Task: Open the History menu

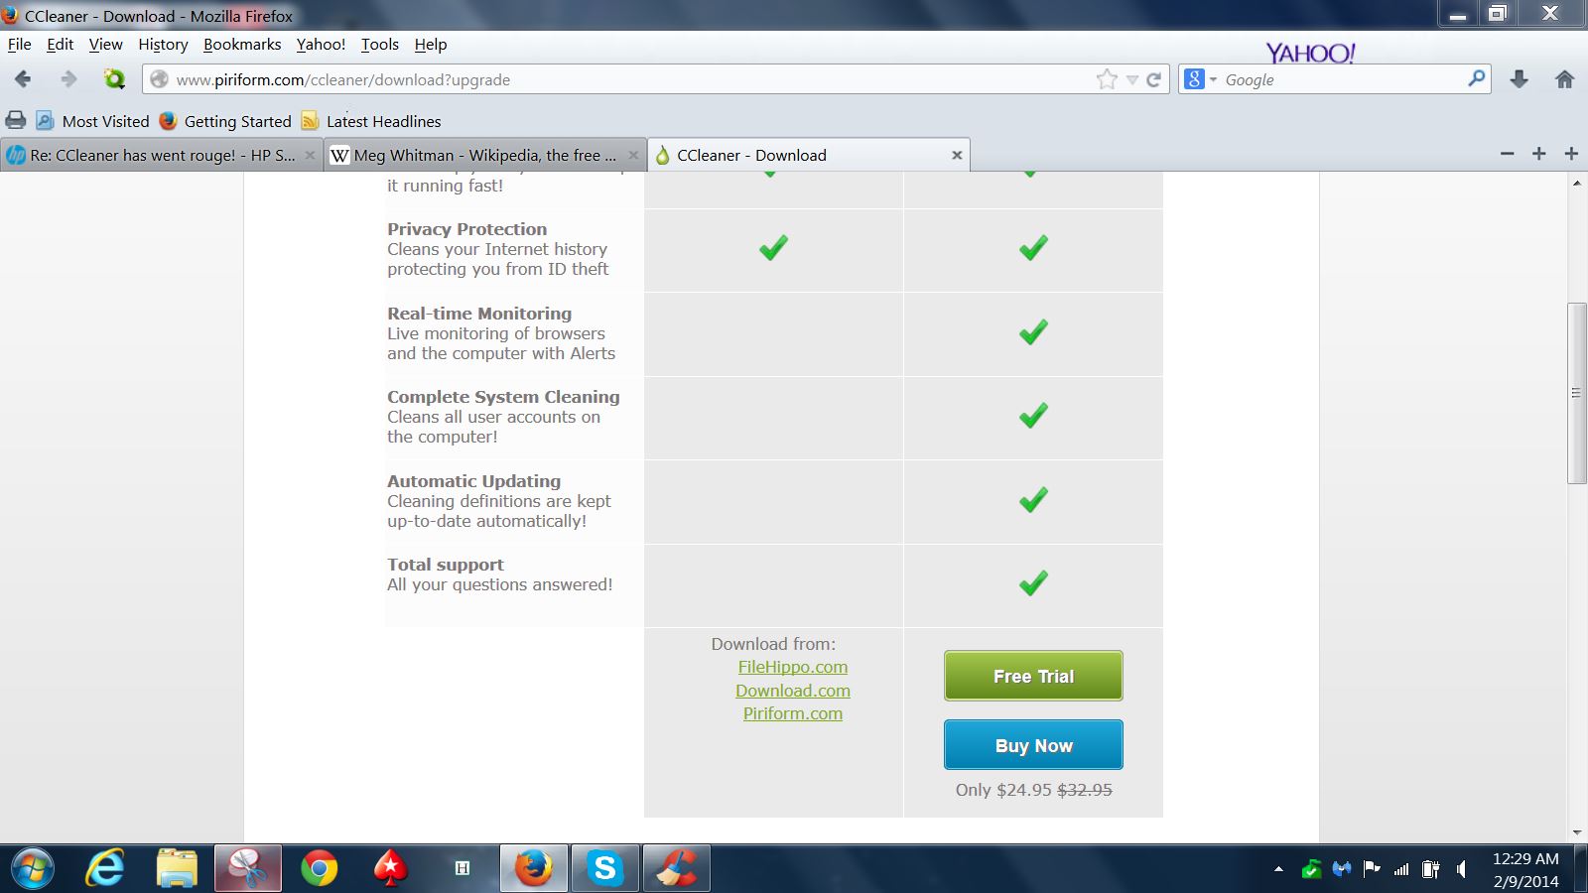Action: pyautogui.click(x=163, y=45)
